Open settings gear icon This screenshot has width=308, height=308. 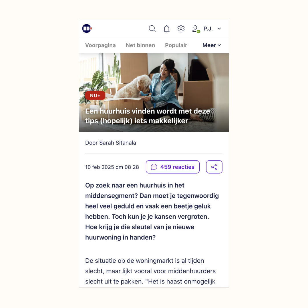click(x=181, y=29)
